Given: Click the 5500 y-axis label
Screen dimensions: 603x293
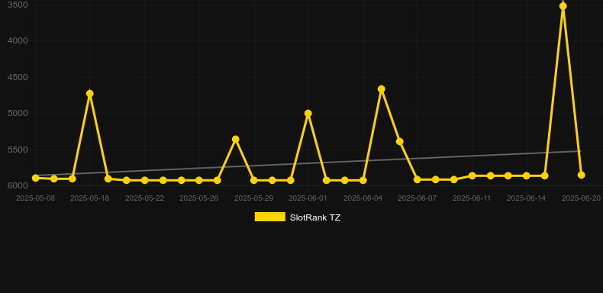Looking at the screenshot, I should coord(18,150).
